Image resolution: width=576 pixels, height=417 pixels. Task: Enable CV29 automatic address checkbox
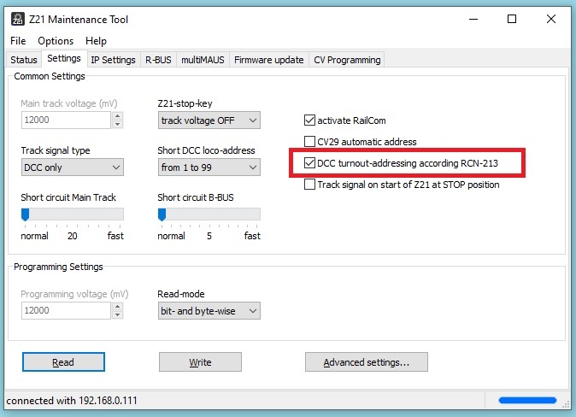point(310,142)
